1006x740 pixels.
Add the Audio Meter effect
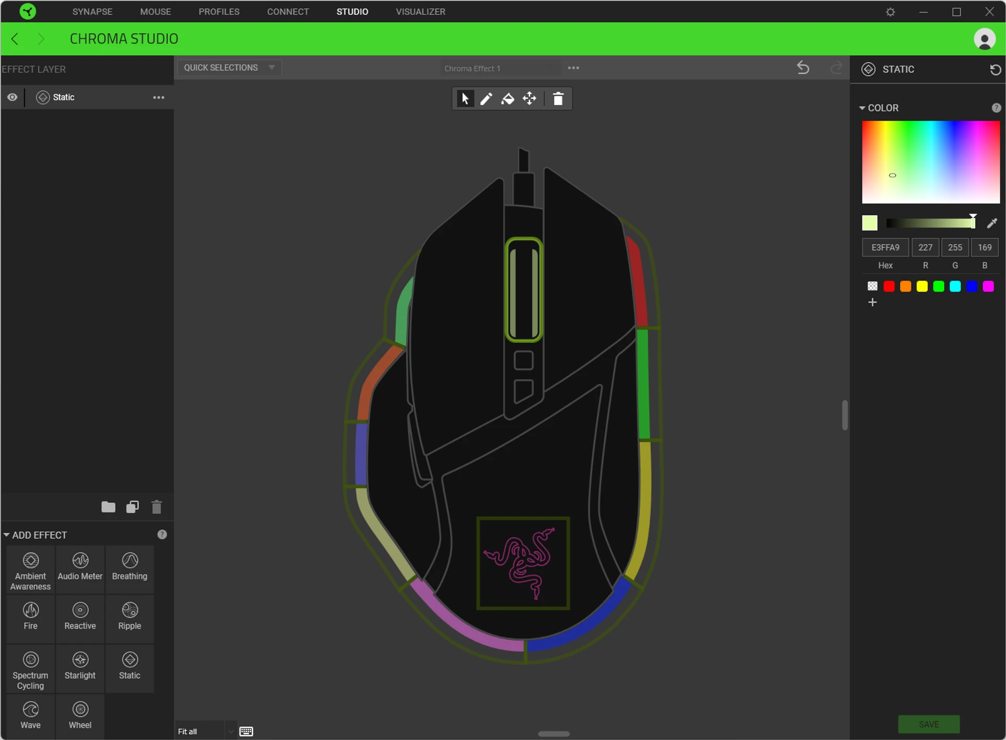[x=80, y=570]
